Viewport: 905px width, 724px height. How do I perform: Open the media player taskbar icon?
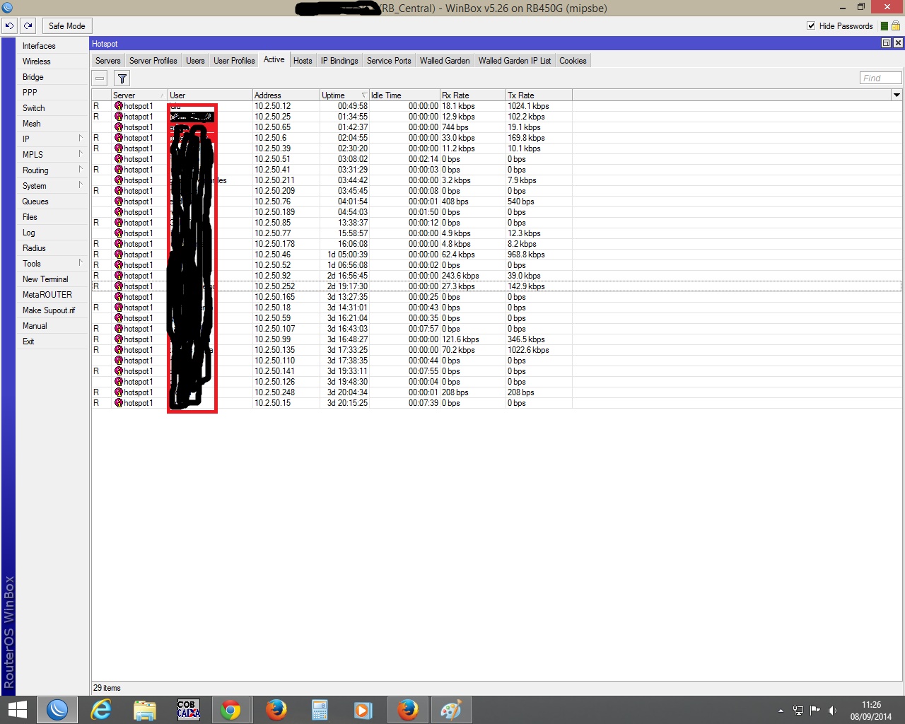(363, 710)
